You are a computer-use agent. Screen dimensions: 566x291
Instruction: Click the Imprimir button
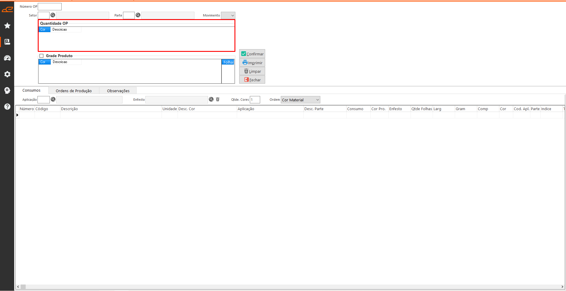point(252,63)
